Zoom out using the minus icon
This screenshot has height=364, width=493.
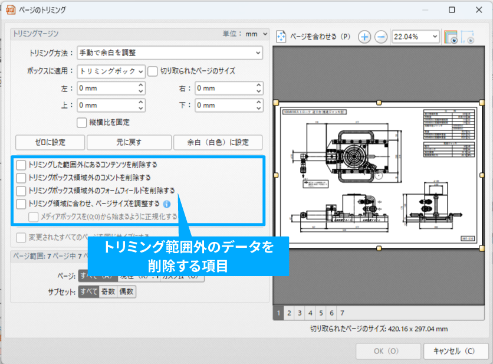coord(382,36)
